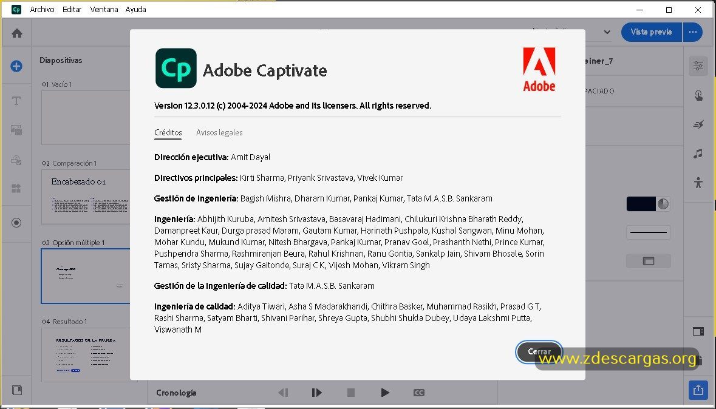Select slide thumbnail 03 Opción múltiple 1

(x=86, y=276)
